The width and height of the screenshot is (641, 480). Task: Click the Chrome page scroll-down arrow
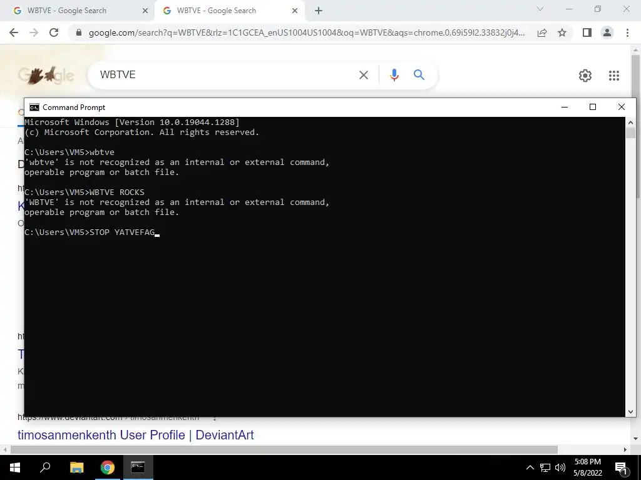point(635,439)
